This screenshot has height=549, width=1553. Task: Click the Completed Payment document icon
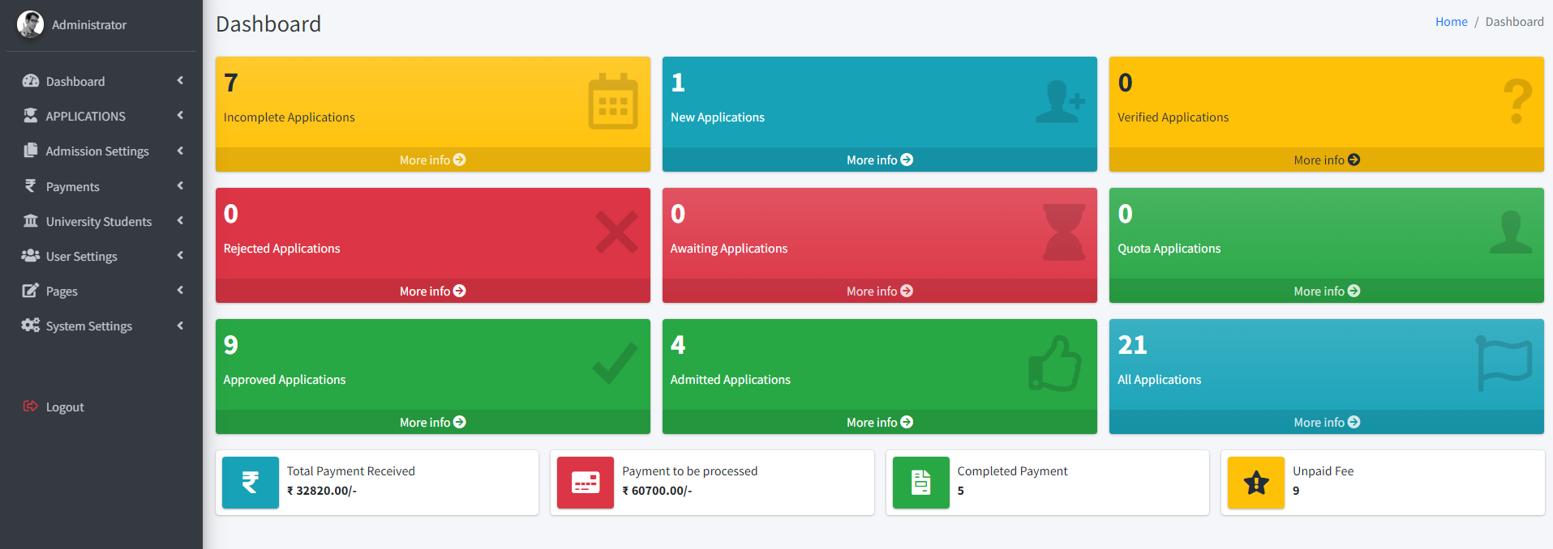(921, 483)
